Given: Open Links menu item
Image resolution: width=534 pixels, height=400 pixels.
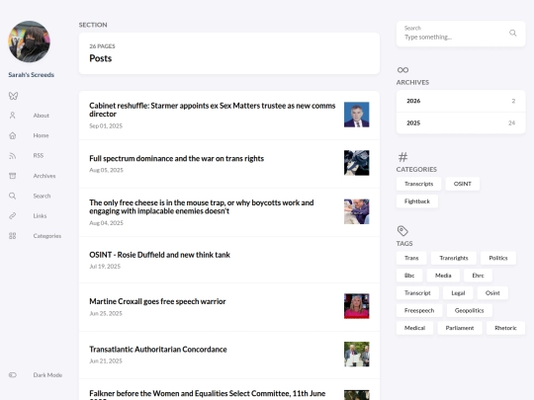Looking at the screenshot, I should [40, 215].
